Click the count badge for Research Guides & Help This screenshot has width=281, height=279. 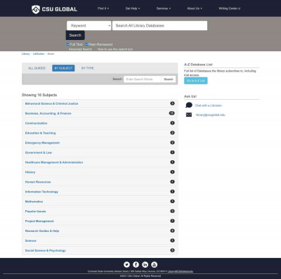[x=172, y=231]
